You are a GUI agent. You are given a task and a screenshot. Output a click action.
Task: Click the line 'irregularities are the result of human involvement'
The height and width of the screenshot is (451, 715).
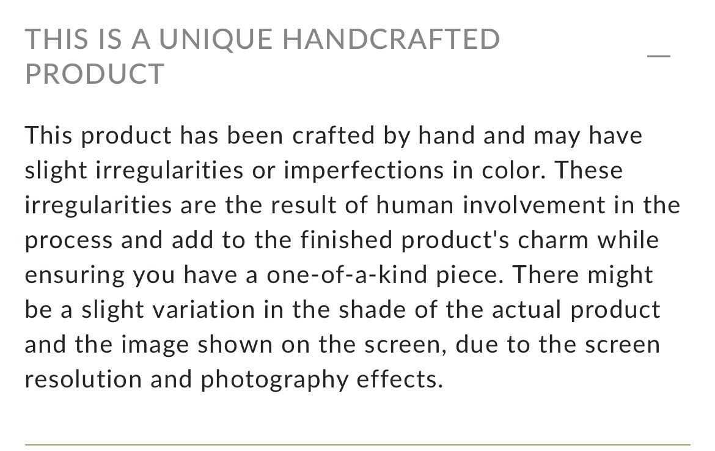coord(352,205)
